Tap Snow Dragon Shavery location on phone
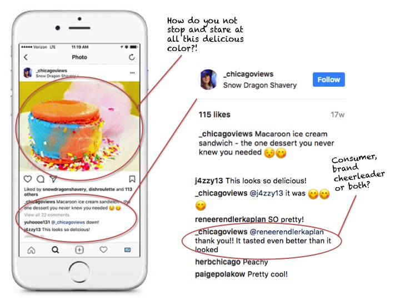The height and width of the screenshot is (300, 400). pyautogui.click(x=57, y=76)
